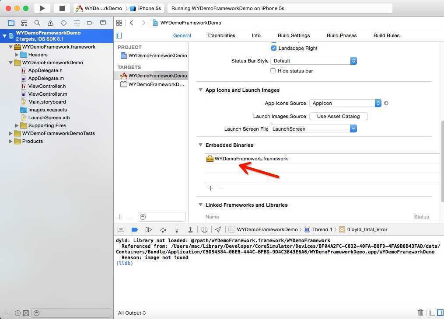Open the Symbol navigator icon
The image size is (444, 319).
point(24,23)
